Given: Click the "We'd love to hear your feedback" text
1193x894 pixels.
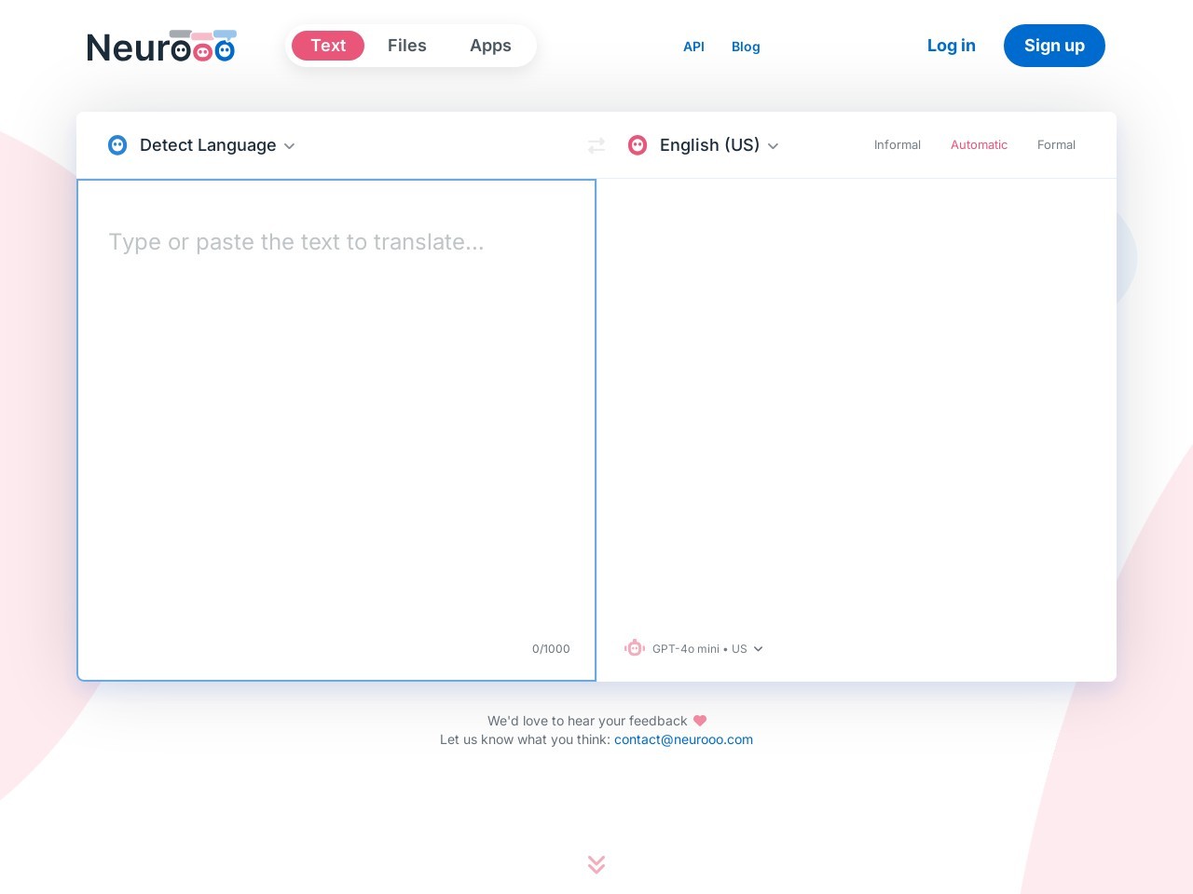Looking at the screenshot, I should coord(587,721).
